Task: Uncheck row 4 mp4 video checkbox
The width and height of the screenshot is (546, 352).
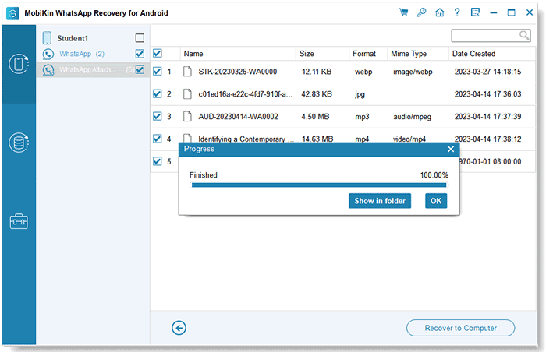Action: (x=158, y=139)
